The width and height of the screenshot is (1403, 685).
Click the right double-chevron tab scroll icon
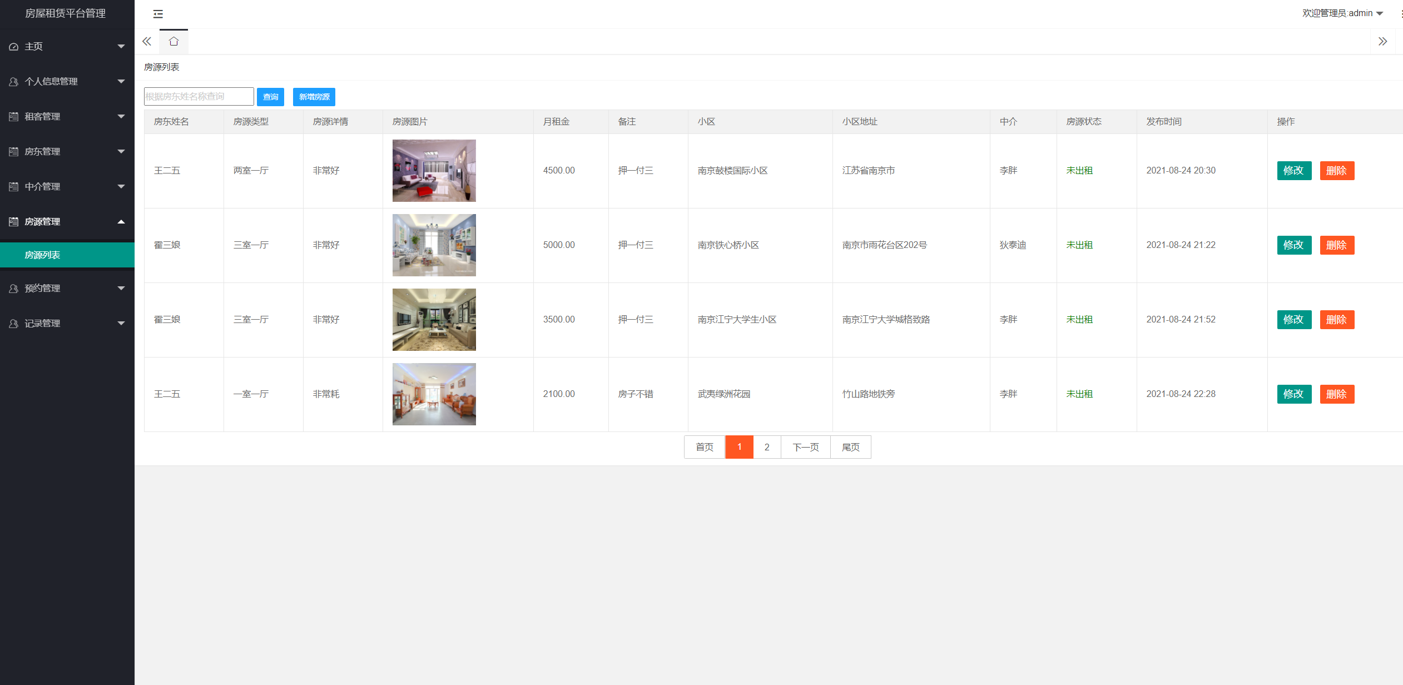click(x=1383, y=41)
